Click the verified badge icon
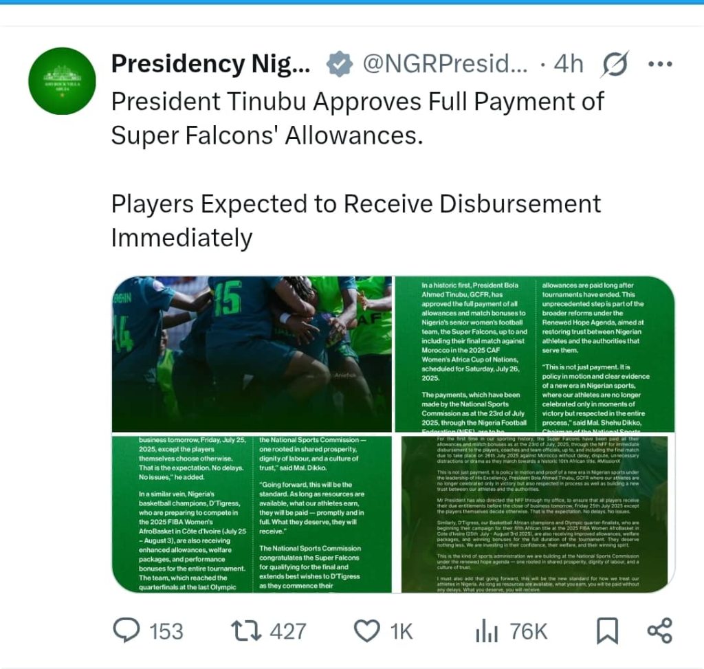Screen dimensions: 704x669 click(x=340, y=63)
